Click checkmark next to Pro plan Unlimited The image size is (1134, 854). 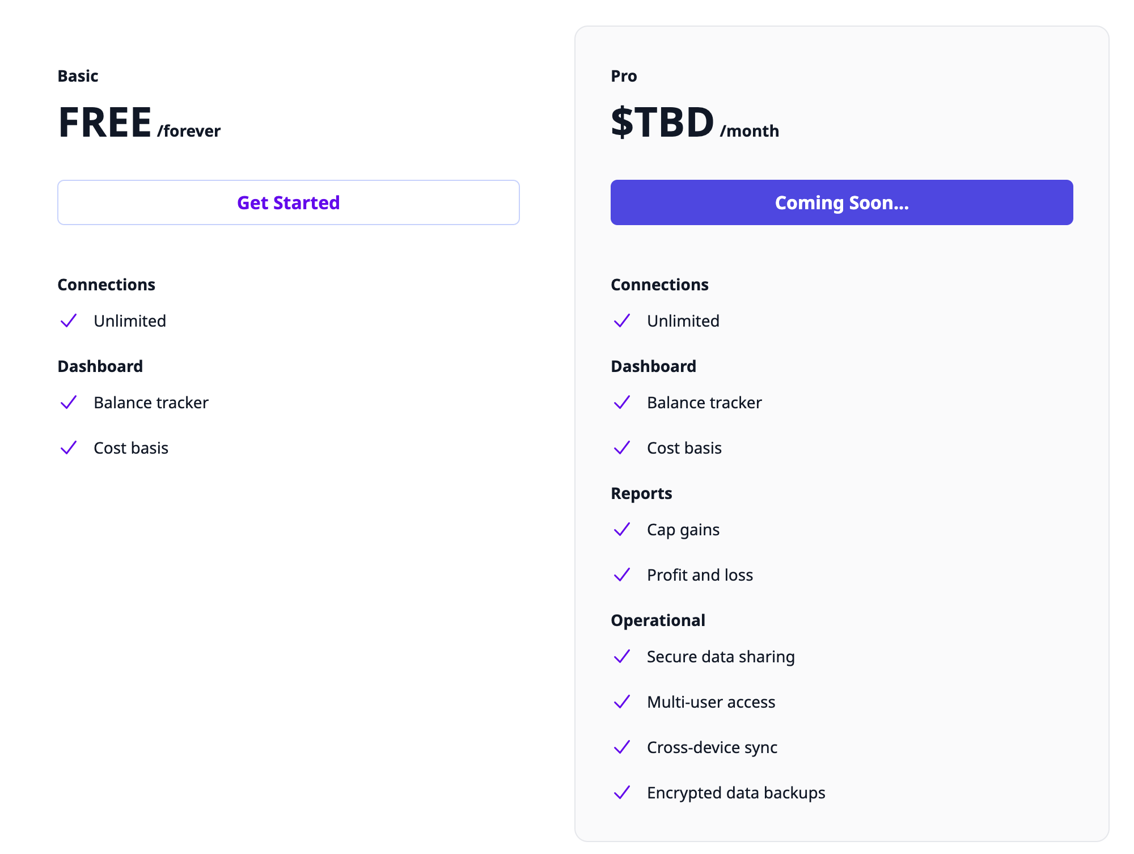click(x=622, y=321)
